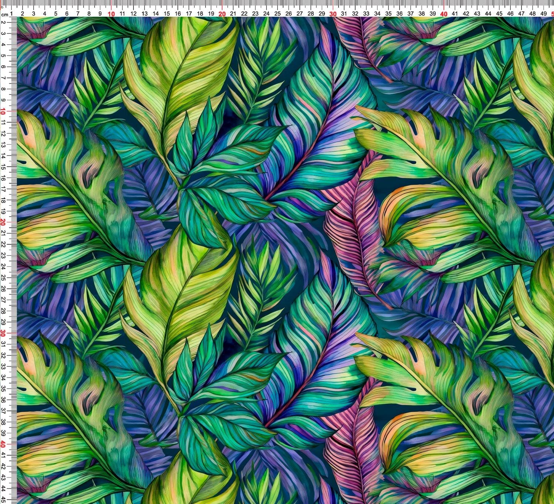Click number 25 on the top ruler
Viewport: 554px width, 504px height.
point(278,14)
